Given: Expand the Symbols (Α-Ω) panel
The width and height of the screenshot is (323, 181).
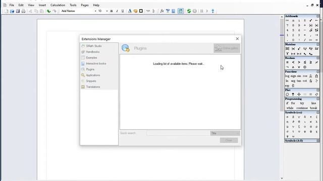Looking at the screenshot, I should coord(318,141).
